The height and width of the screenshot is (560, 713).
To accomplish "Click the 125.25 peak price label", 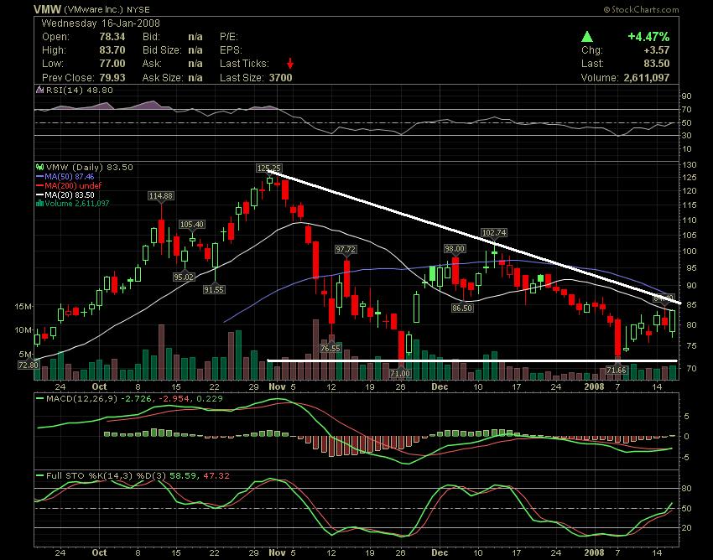I will tap(268, 169).
